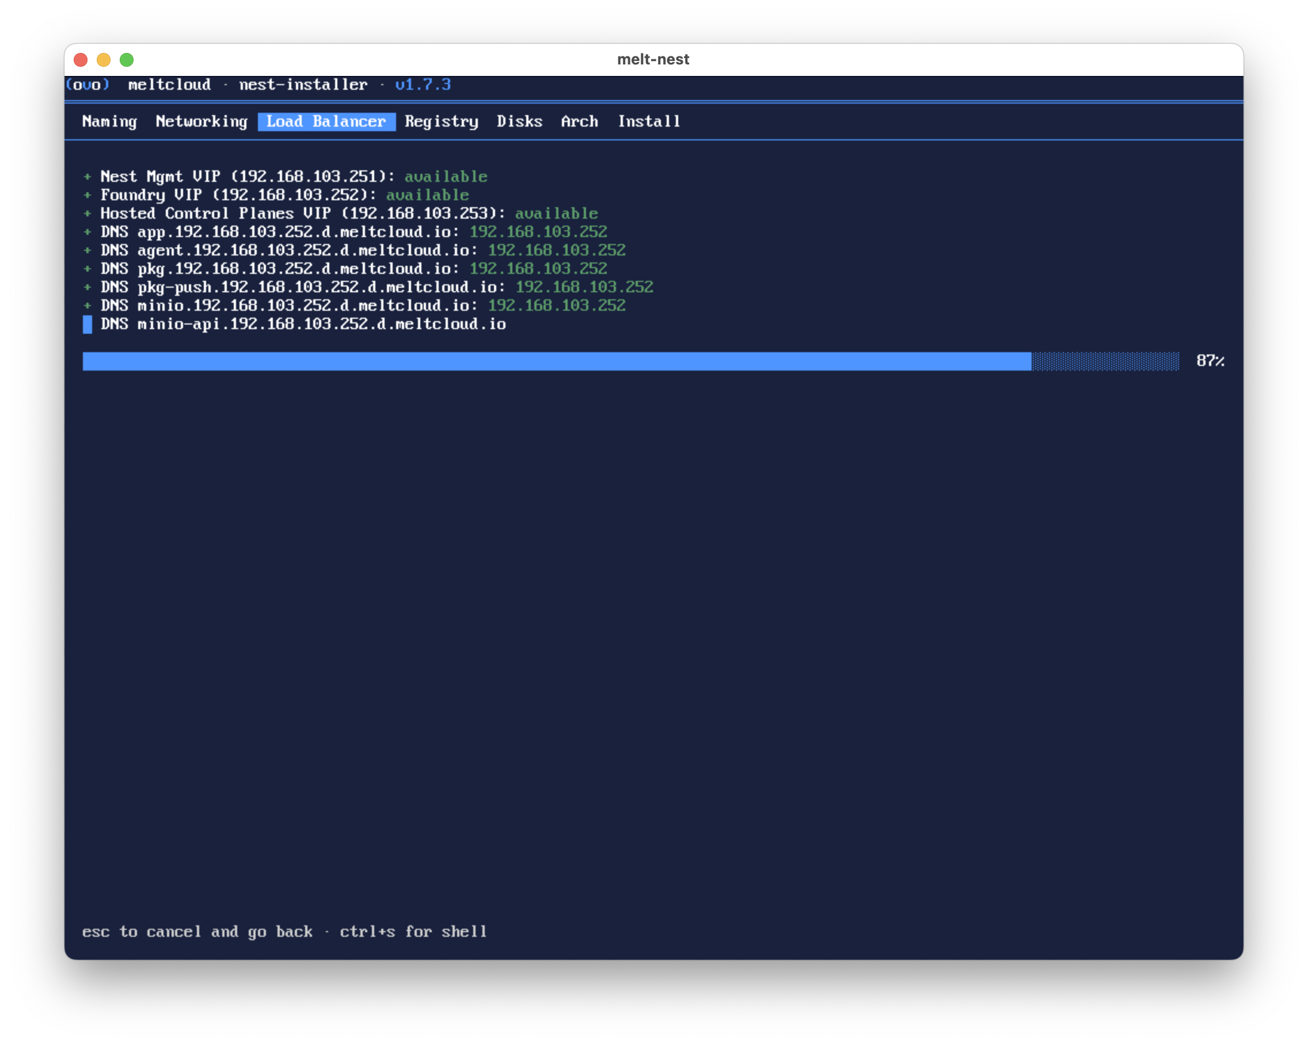Select the Load Balancer tab
1308x1045 pixels.
point(326,121)
